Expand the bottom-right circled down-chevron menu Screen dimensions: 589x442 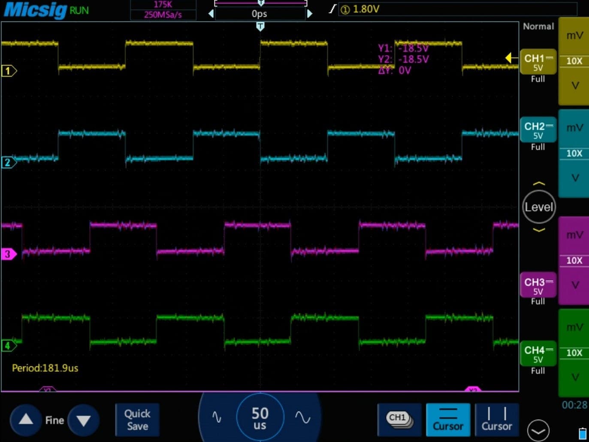(x=538, y=430)
